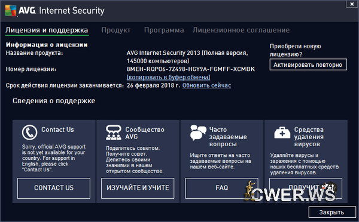
Task: Click the CONTACT US button
Action: [x=54, y=188]
